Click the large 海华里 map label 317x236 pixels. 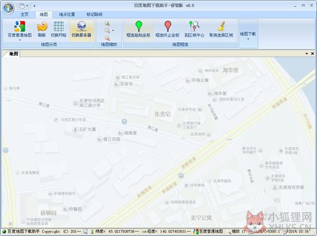[230, 70]
